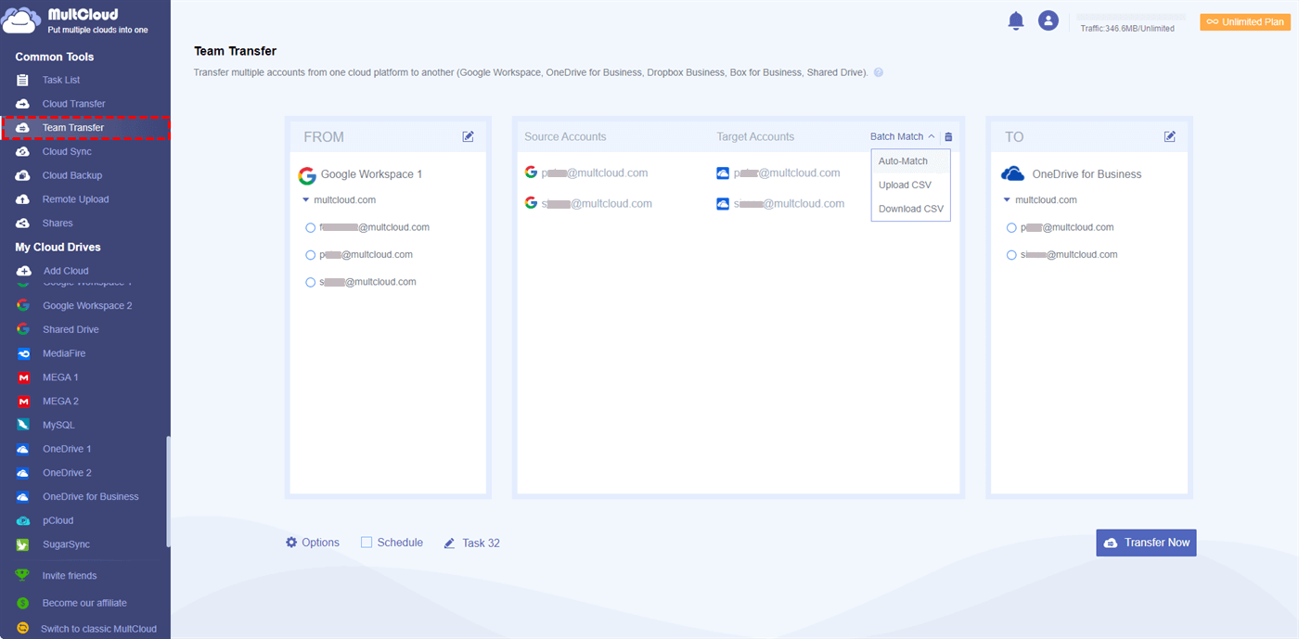The height and width of the screenshot is (639, 1299).
Task: Click the SugarSync drive icon
Action: coord(23,544)
